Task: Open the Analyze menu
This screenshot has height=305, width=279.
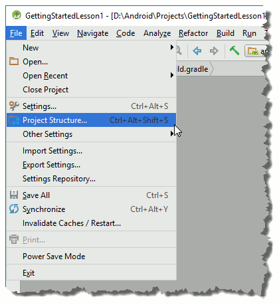Action: coord(157,33)
